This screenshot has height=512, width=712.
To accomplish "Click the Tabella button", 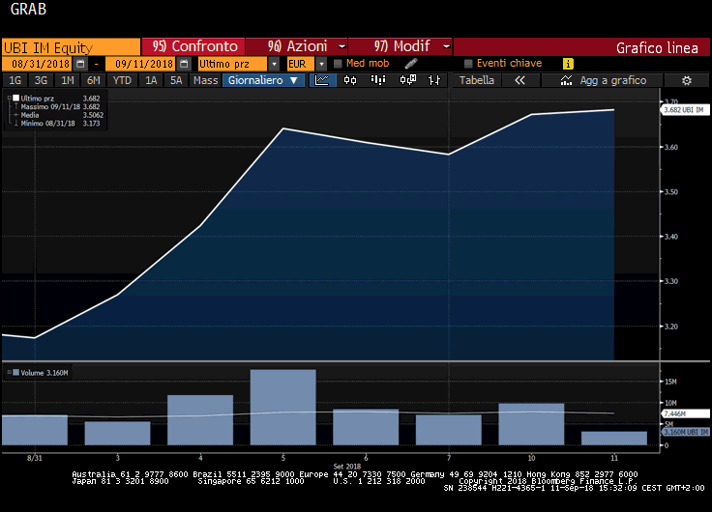I will tap(476, 80).
